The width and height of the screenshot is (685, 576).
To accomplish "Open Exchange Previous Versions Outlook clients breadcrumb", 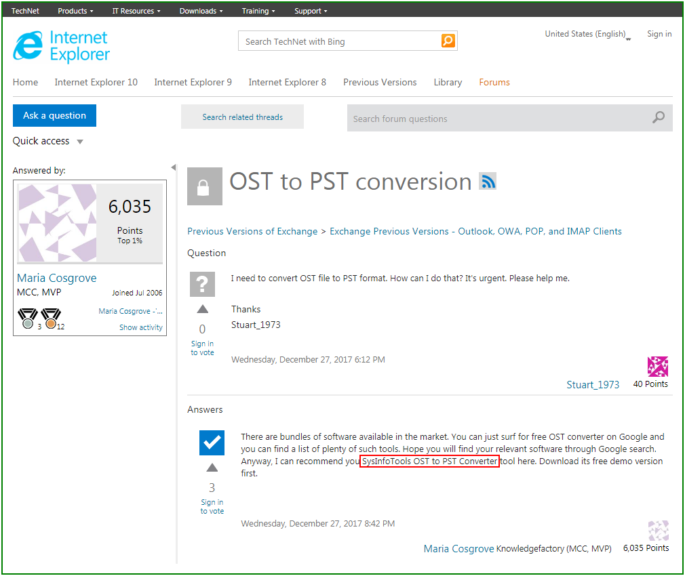I will pyautogui.click(x=475, y=231).
